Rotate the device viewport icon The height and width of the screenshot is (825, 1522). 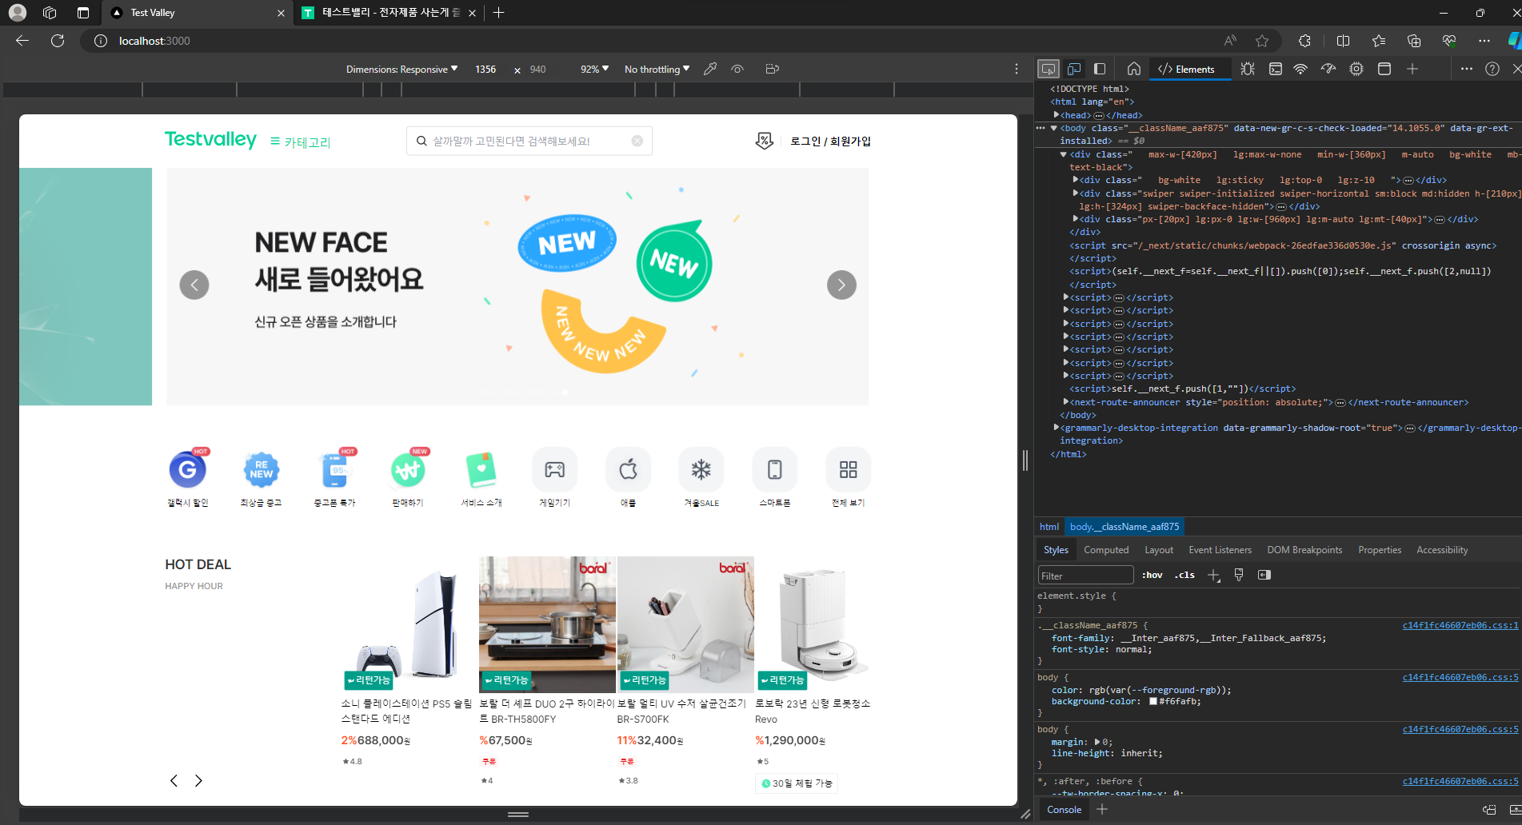click(x=772, y=70)
